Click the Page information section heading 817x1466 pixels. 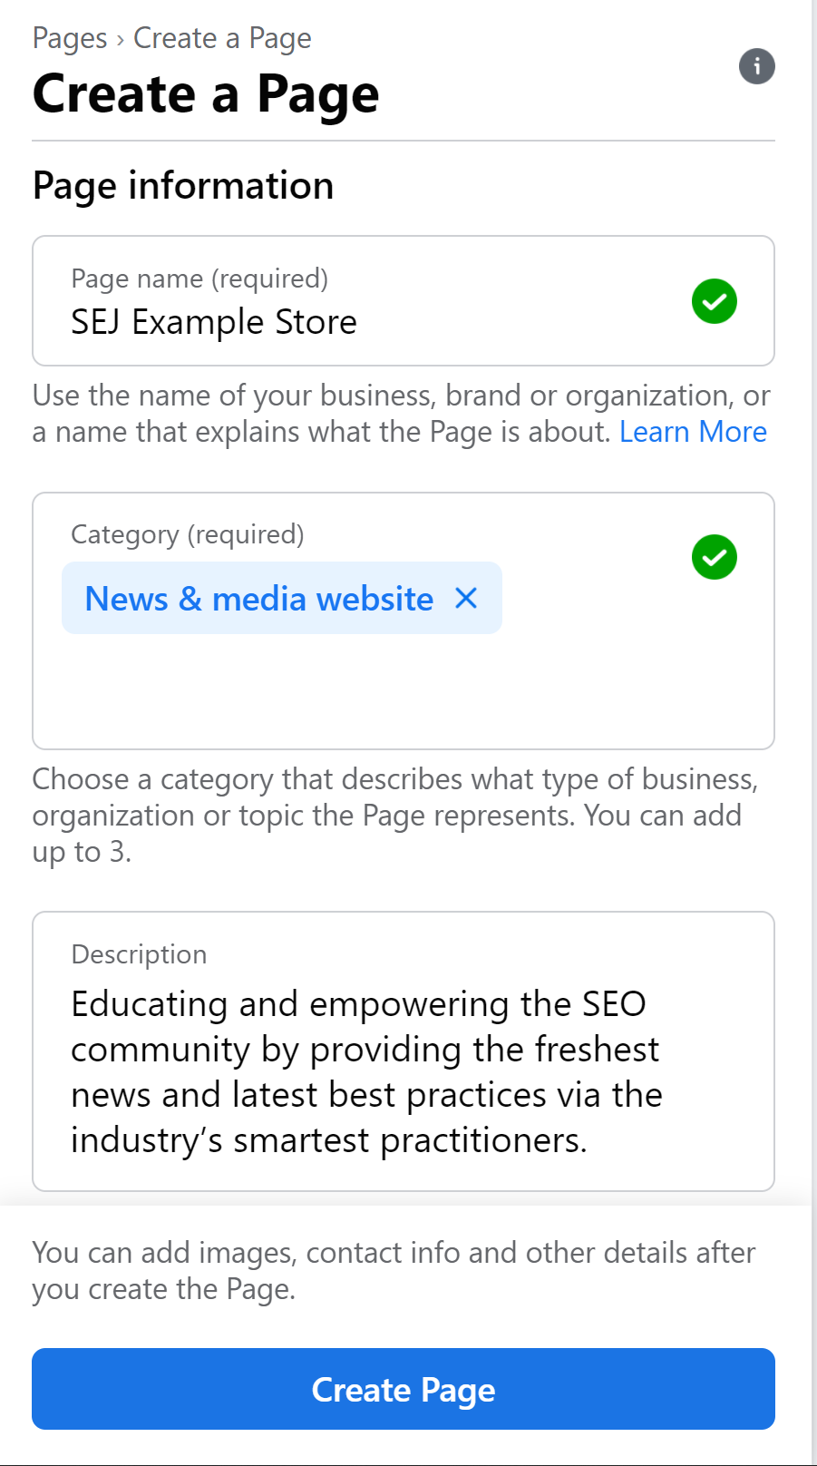[182, 185]
